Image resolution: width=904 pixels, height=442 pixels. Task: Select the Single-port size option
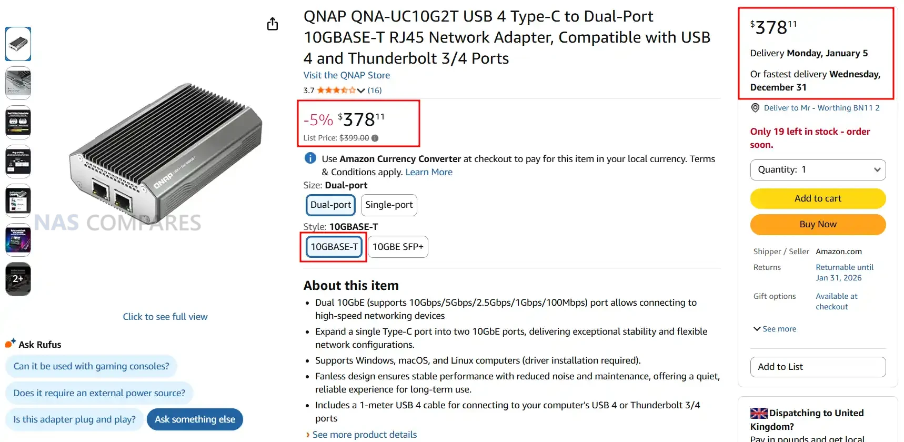[389, 205]
